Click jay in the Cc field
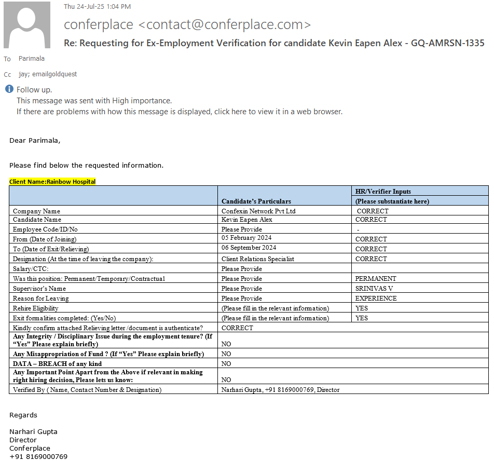The width and height of the screenshot is (494, 461). [x=23, y=74]
